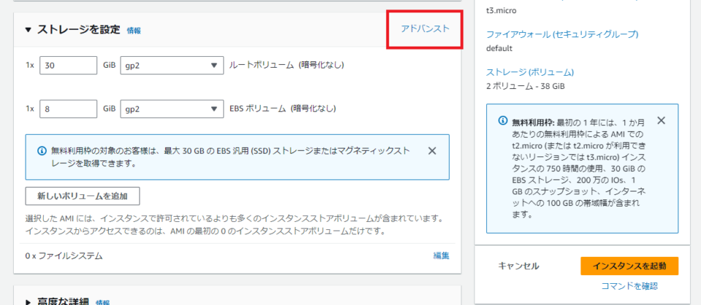The width and height of the screenshot is (701, 305).
Task: Open the アドバンスト storage view
Action: click(425, 28)
